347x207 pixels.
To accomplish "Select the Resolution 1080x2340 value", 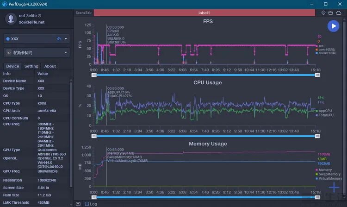I will point(47,180).
